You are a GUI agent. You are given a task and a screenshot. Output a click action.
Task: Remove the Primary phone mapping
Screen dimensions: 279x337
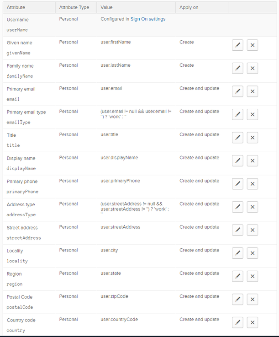point(253,184)
